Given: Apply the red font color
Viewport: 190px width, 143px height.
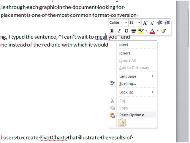Looking at the screenshot, I should pos(152,31).
